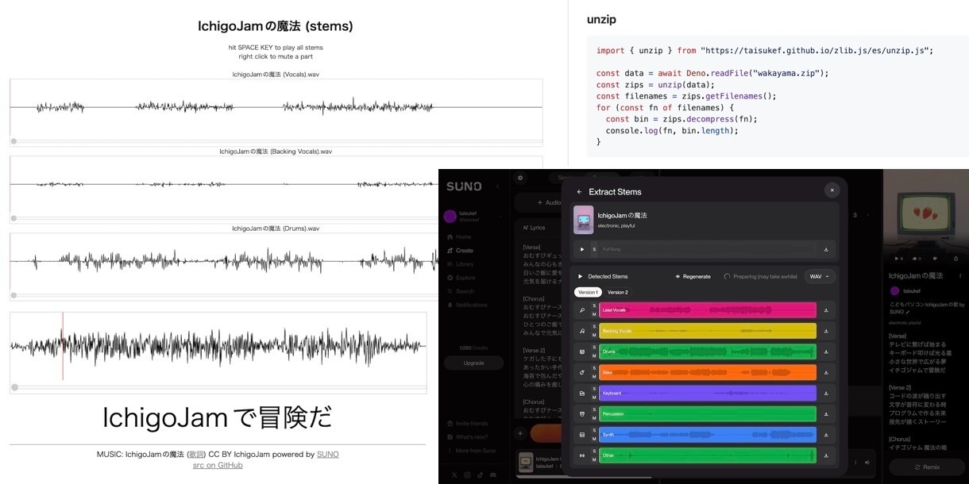Collapse the Suno sidebar chevron
This screenshot has height=484, width=969.
[x=498, y=186]
